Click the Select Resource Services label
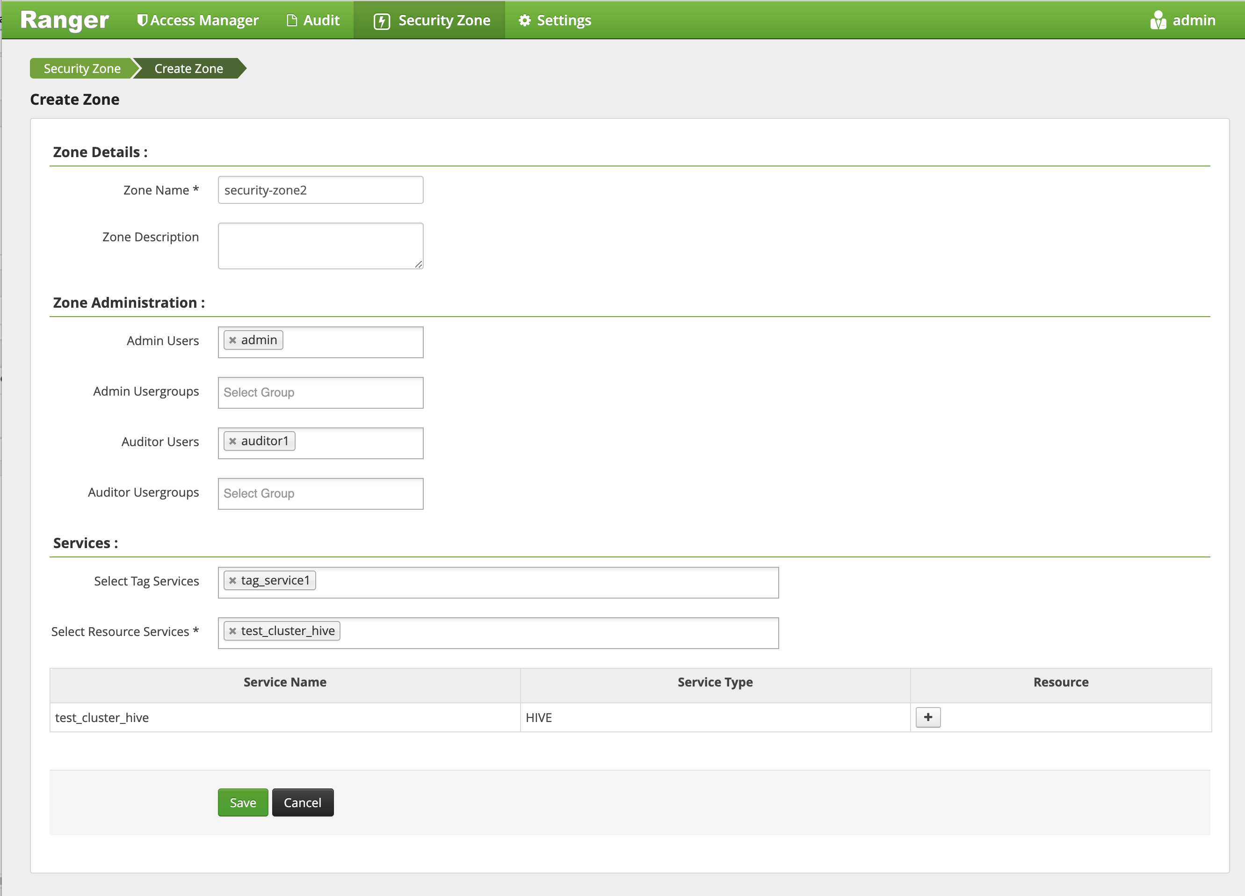 click(x=125, y=631)
